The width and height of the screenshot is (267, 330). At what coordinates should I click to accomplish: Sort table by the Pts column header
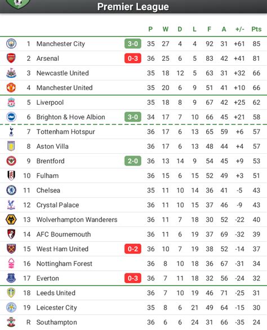click(x=256, y=29)
